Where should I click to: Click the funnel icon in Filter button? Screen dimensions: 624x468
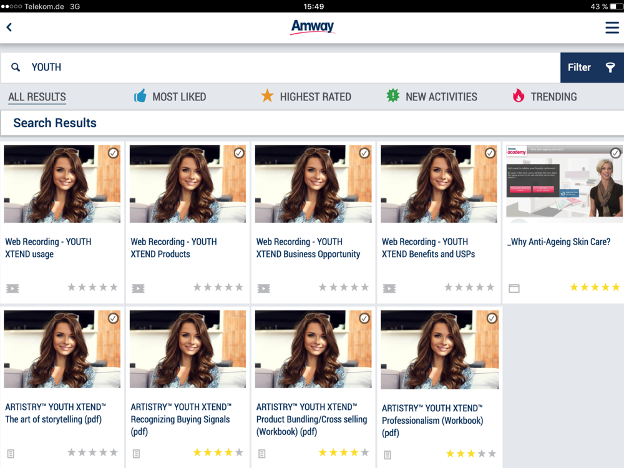pyautogui.click(x=610, y=67)
